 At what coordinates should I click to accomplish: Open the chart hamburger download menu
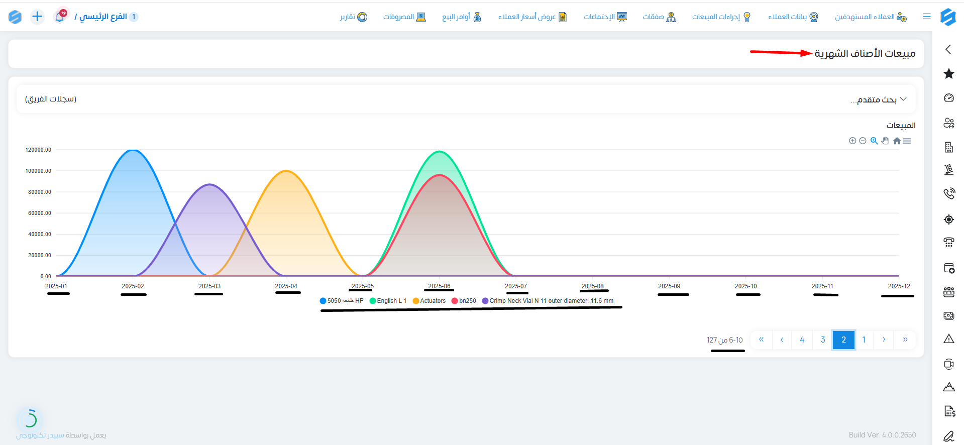click(907, 141)
